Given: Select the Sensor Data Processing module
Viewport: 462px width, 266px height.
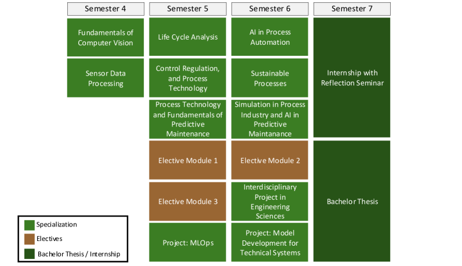Looking at the screenshot, I should pyautogui.click(x=105, y=78).
